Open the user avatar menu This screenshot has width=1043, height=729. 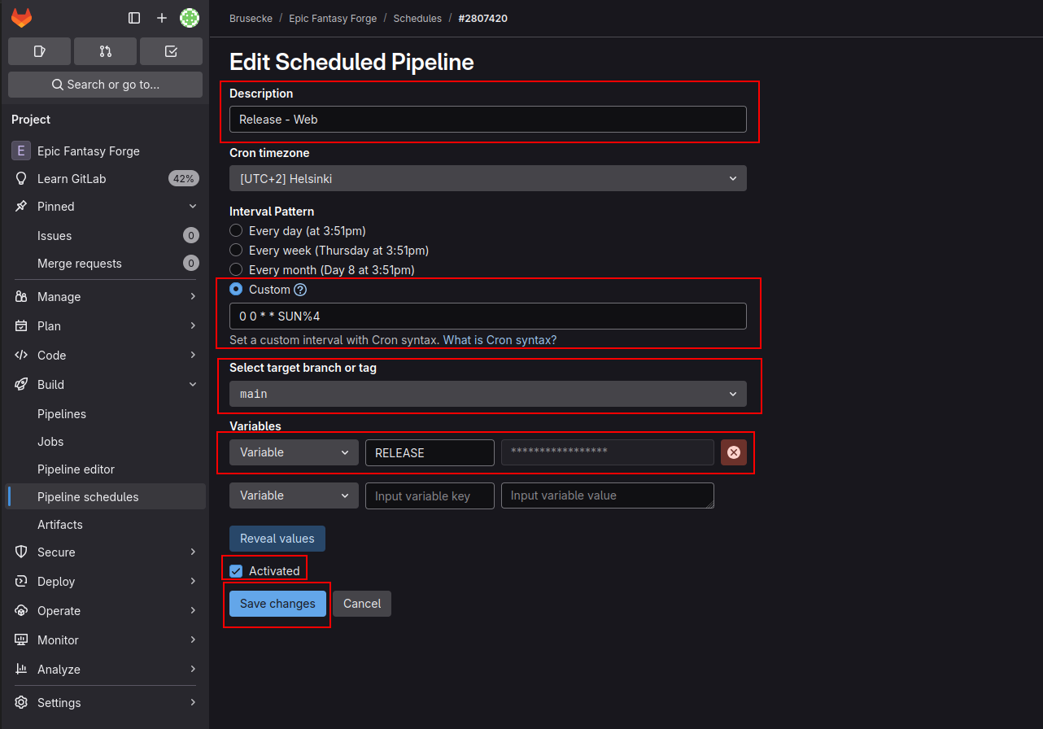pyautogui.click(x=190, y=18)
